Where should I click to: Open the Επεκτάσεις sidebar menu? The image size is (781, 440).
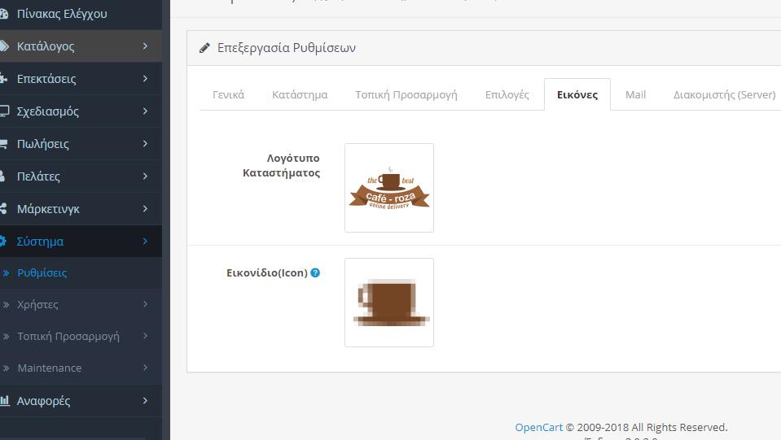[81, 79]
